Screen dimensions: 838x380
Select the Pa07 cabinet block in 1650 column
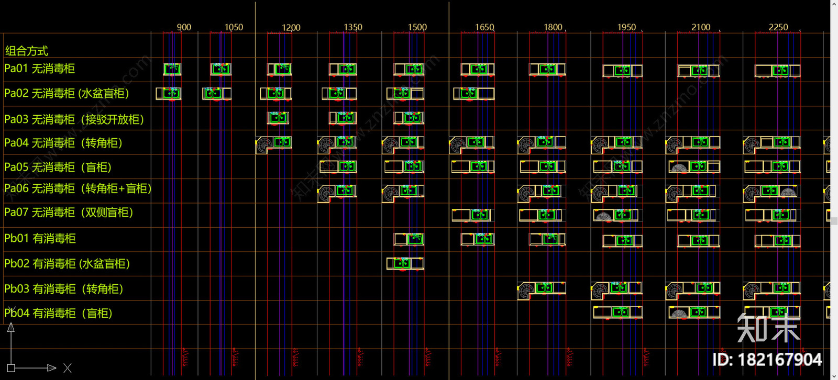pos(471,215)
